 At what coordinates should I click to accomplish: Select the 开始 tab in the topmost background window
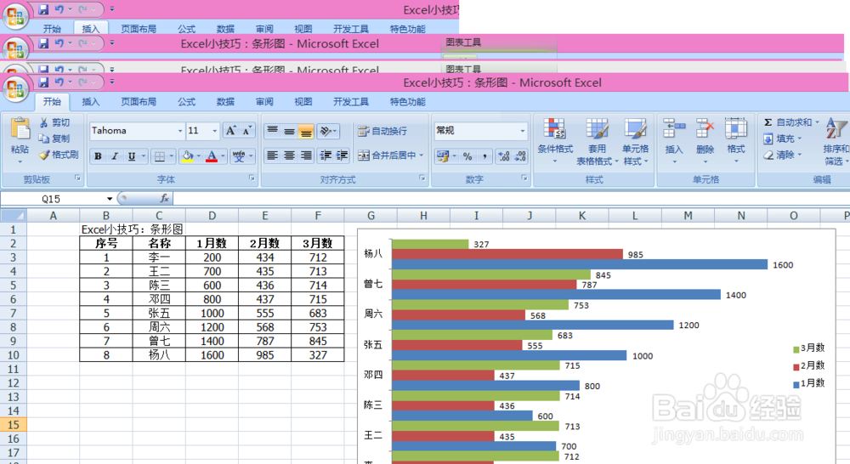[x=52, y=29]
